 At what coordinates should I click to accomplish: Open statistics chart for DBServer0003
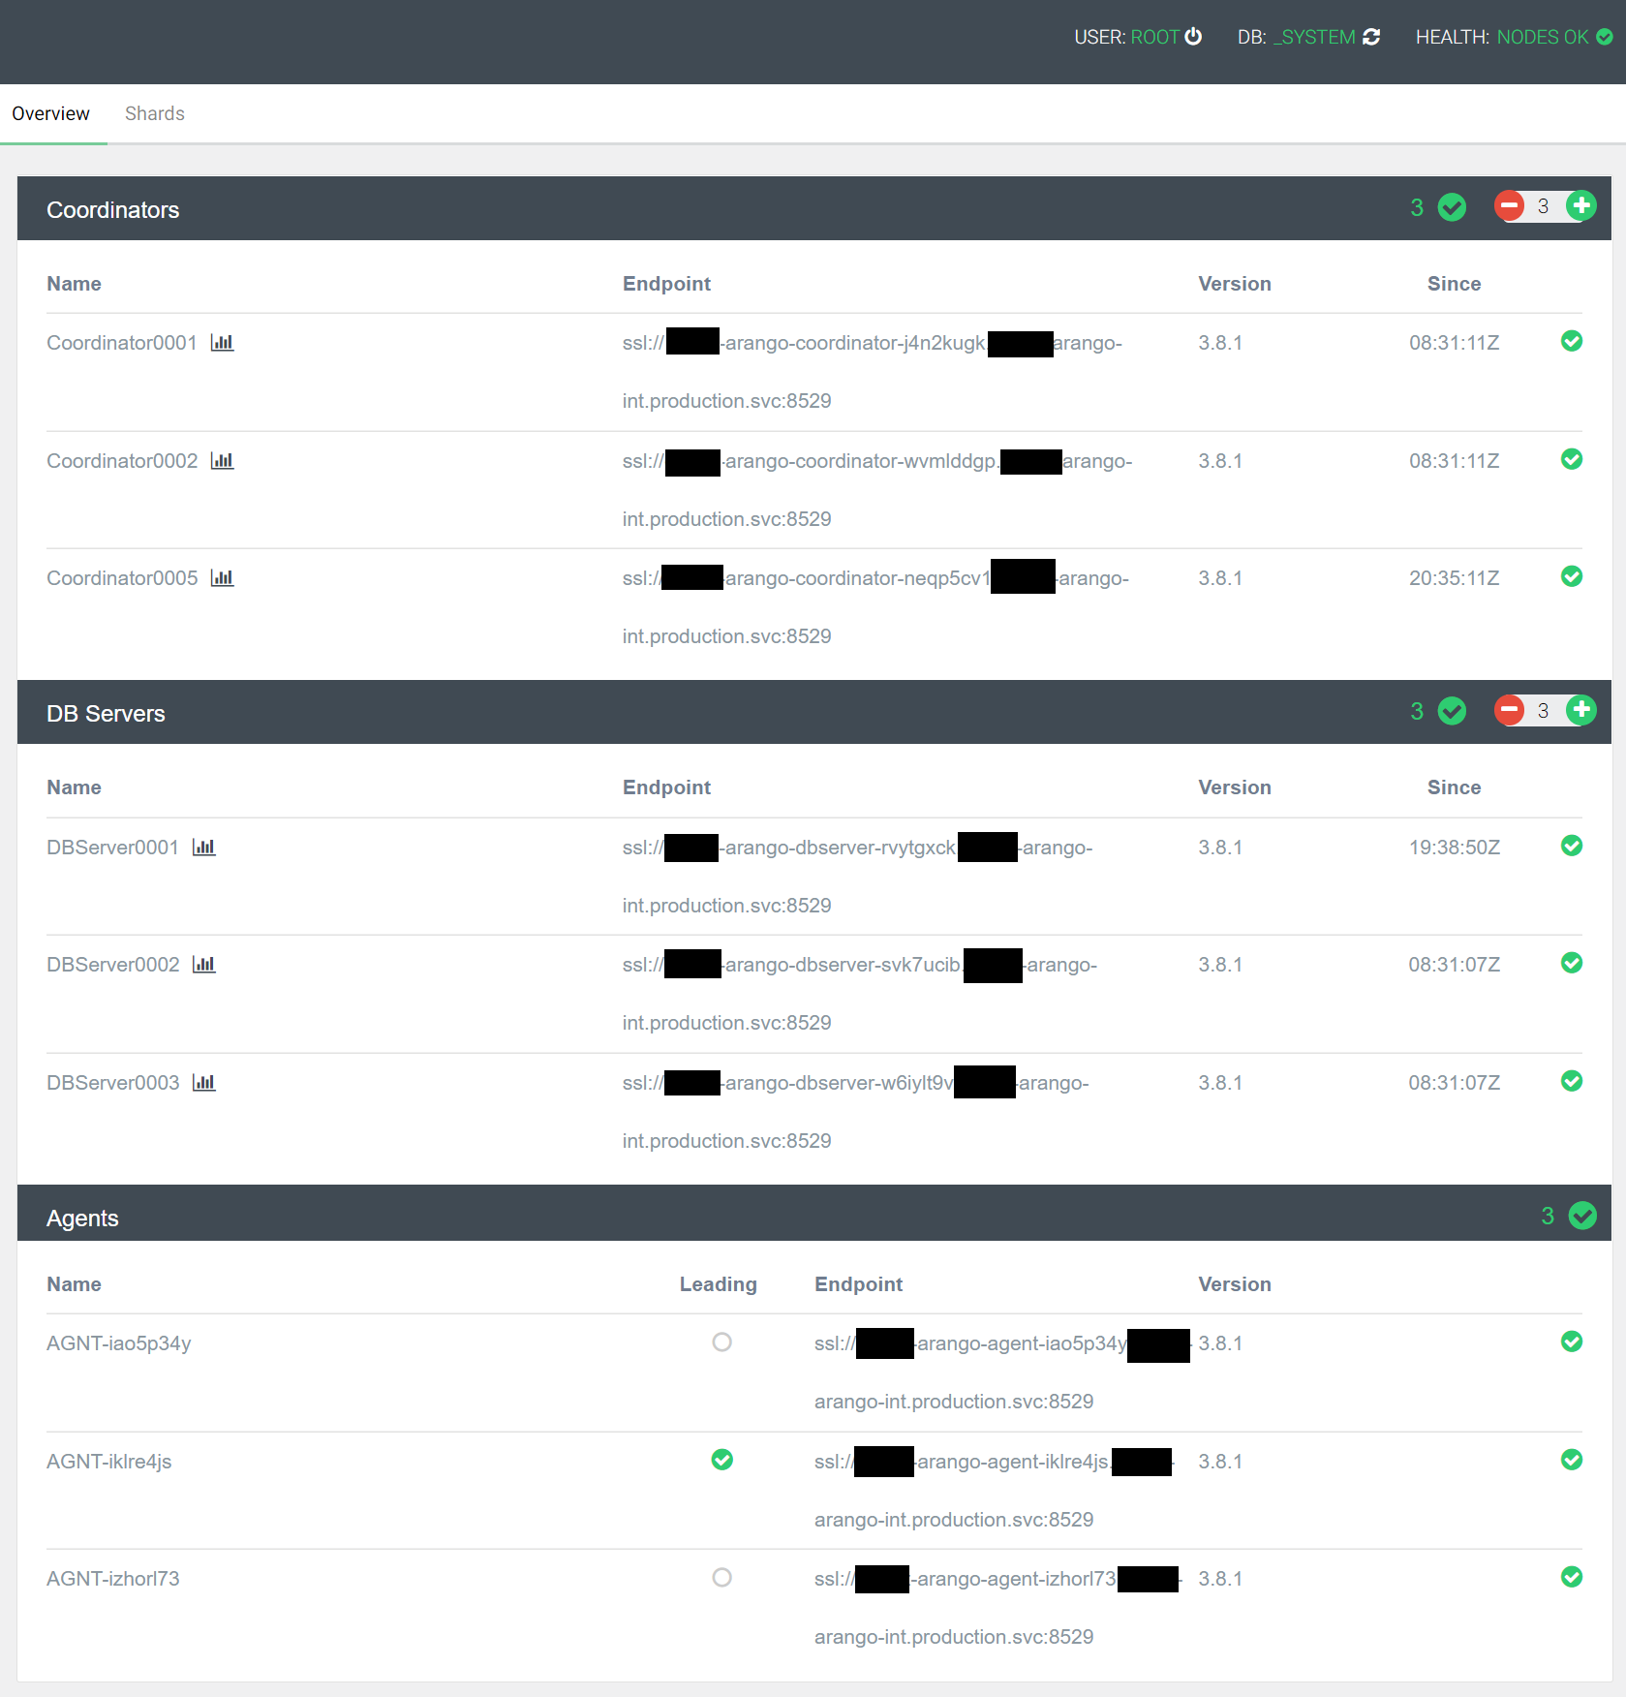click(204, 1082)
